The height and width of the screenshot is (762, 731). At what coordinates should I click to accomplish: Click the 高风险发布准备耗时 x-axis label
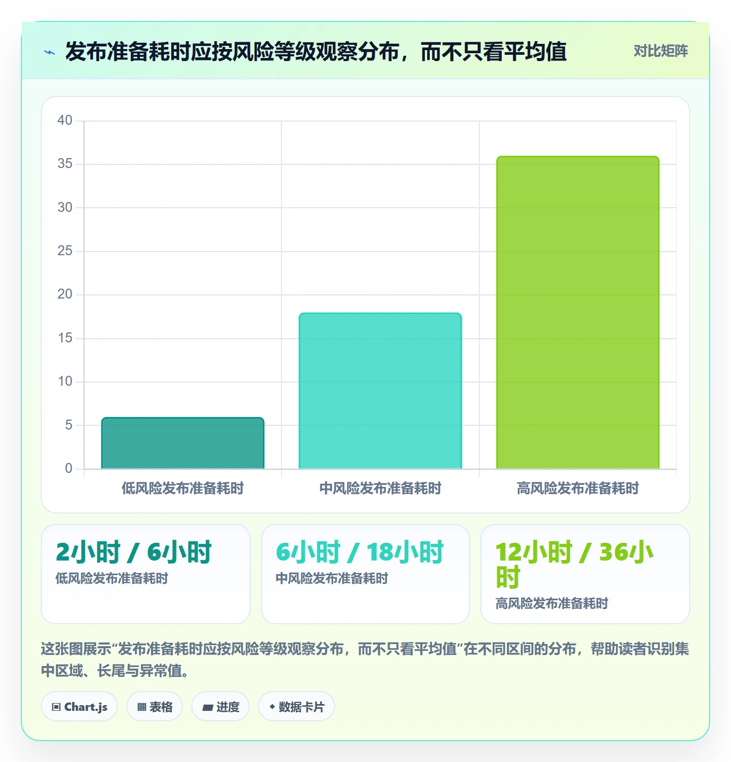tap(577, 489)
